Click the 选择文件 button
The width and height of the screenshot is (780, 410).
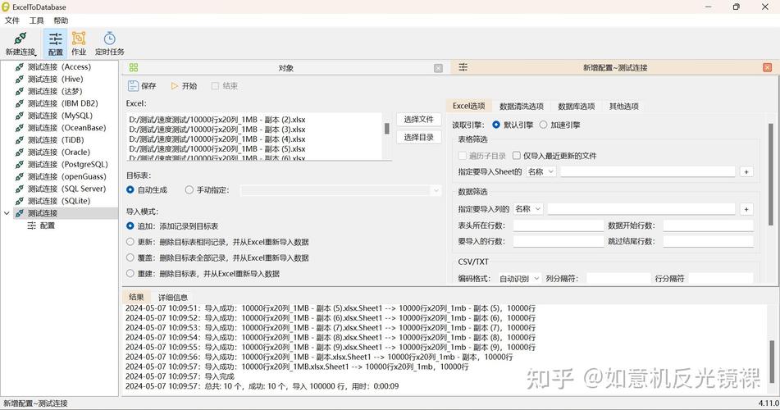pyautogui.click(x=419, y=120)
